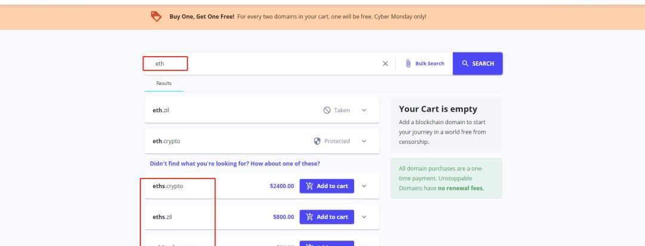The image size is (645, 246).
Task: Click the paperclip icon beside Bulk Search
Action: pyautogui.click(x=408, y=63)
